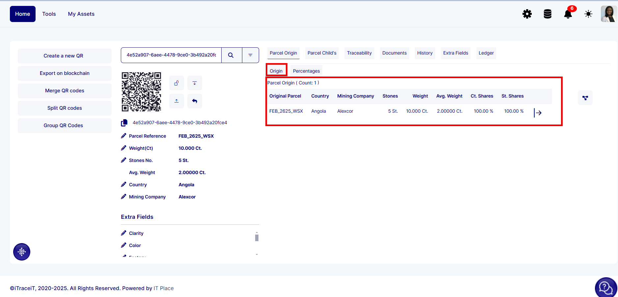Image resolution: width=618 pixels, height=297 pixels.
Task: Open the search filter options button
Action: pos(250,55)
